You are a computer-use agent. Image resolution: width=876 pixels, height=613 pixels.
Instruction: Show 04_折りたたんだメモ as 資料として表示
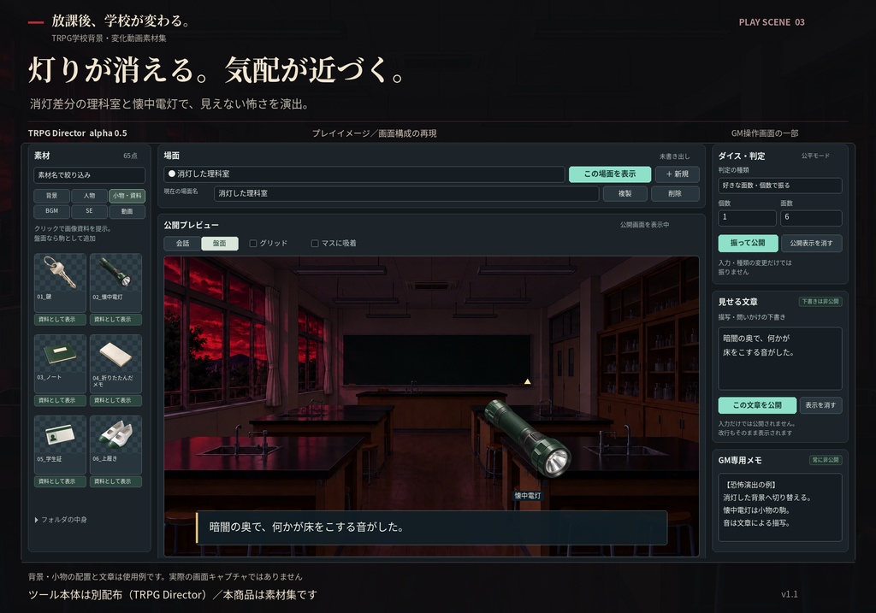(115, 400)
